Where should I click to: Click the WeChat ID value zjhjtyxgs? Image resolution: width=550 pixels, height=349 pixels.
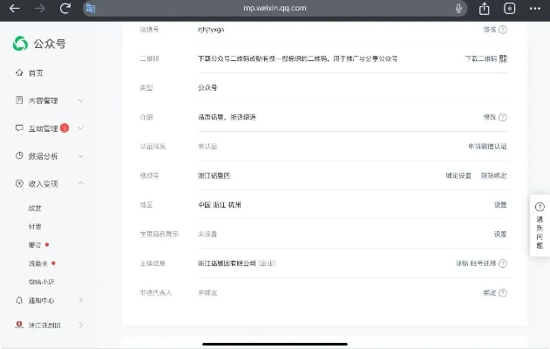click(x=211, y=30)
